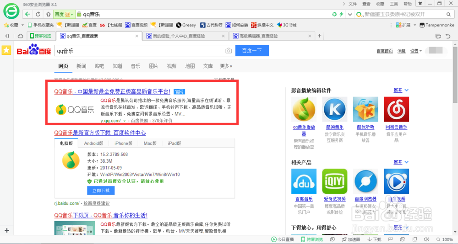458x244 pixels.
Task: Switch to 我的经验_个人中心 tab
Action: pyautogui.click(x=185, y=36)
